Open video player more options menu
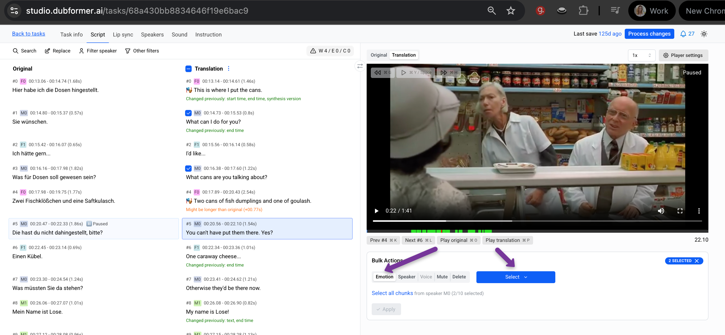The height and width of the screenshot is (335, 725). (x=699, y=211)
